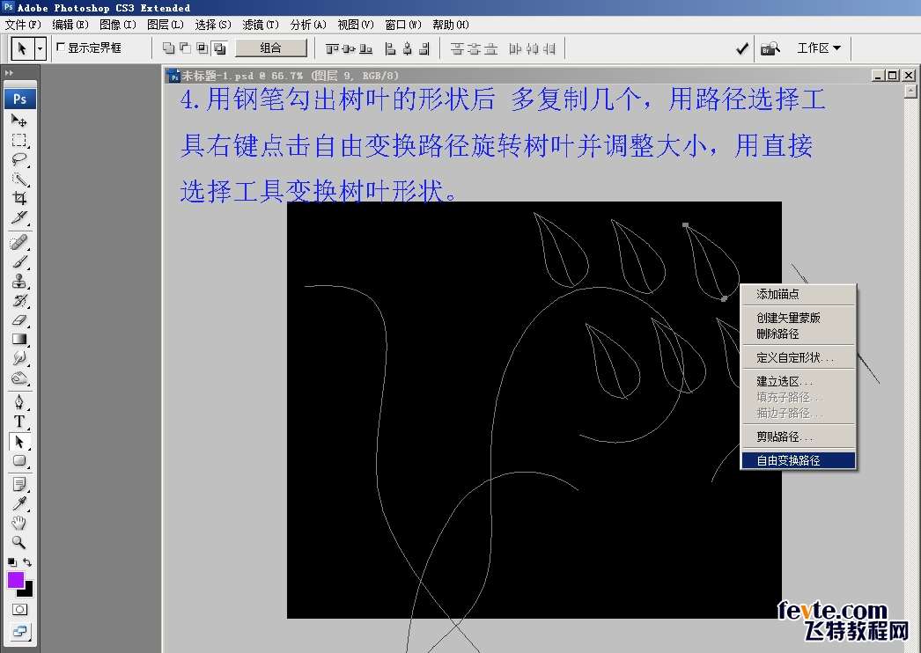Click the Ps logo at toolbox top

[20, 99]
